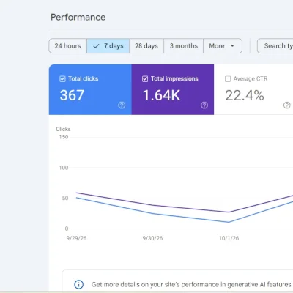Click the info icon beside generative AI notice

click(78, 284)
